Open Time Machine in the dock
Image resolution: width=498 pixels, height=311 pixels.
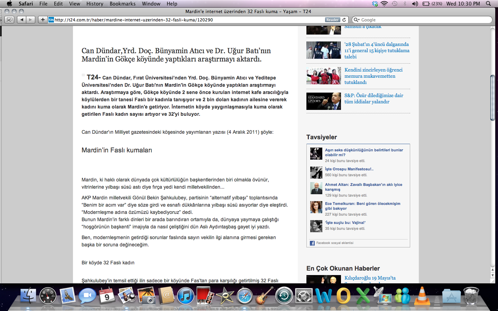(x=284, y=296)
